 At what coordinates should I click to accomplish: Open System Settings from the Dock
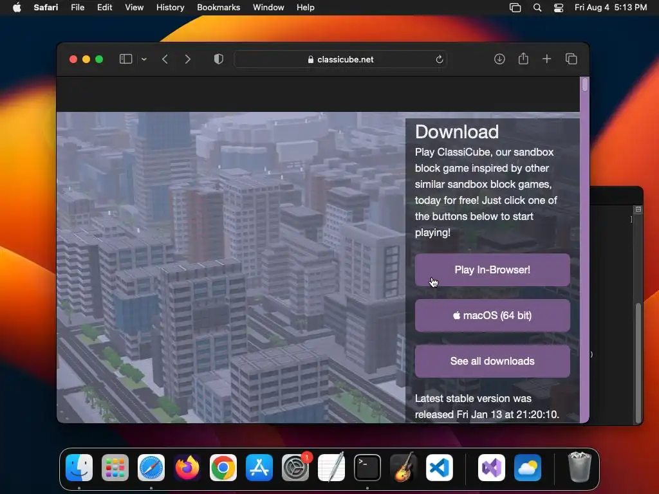tap(295, 468)
